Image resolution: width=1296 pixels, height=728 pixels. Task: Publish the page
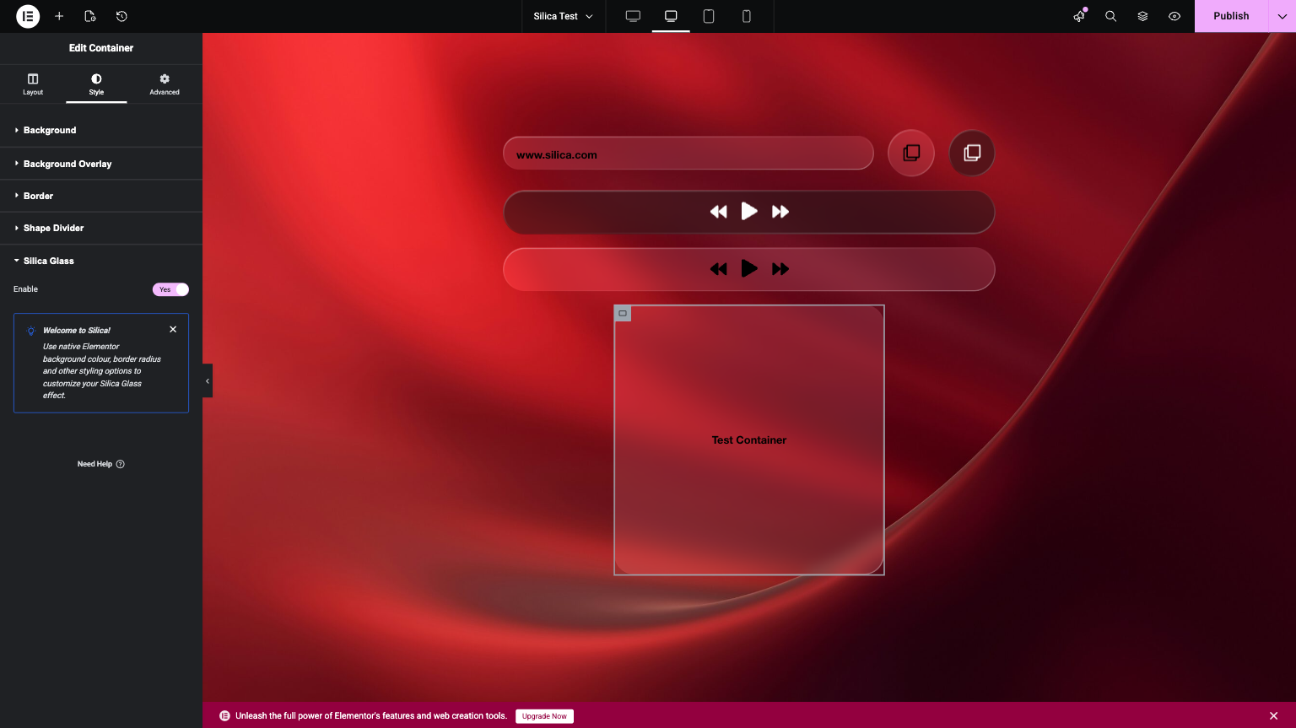[x=1230, y=16]
